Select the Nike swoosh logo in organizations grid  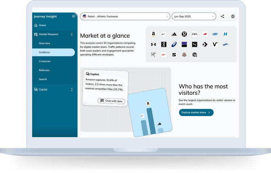[164, 34]
